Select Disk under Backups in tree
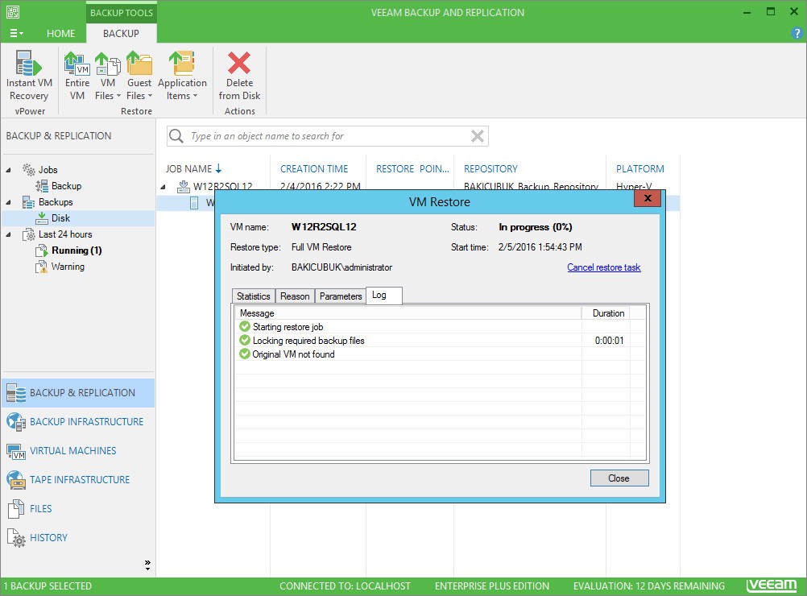 click(x=60, y=218)
